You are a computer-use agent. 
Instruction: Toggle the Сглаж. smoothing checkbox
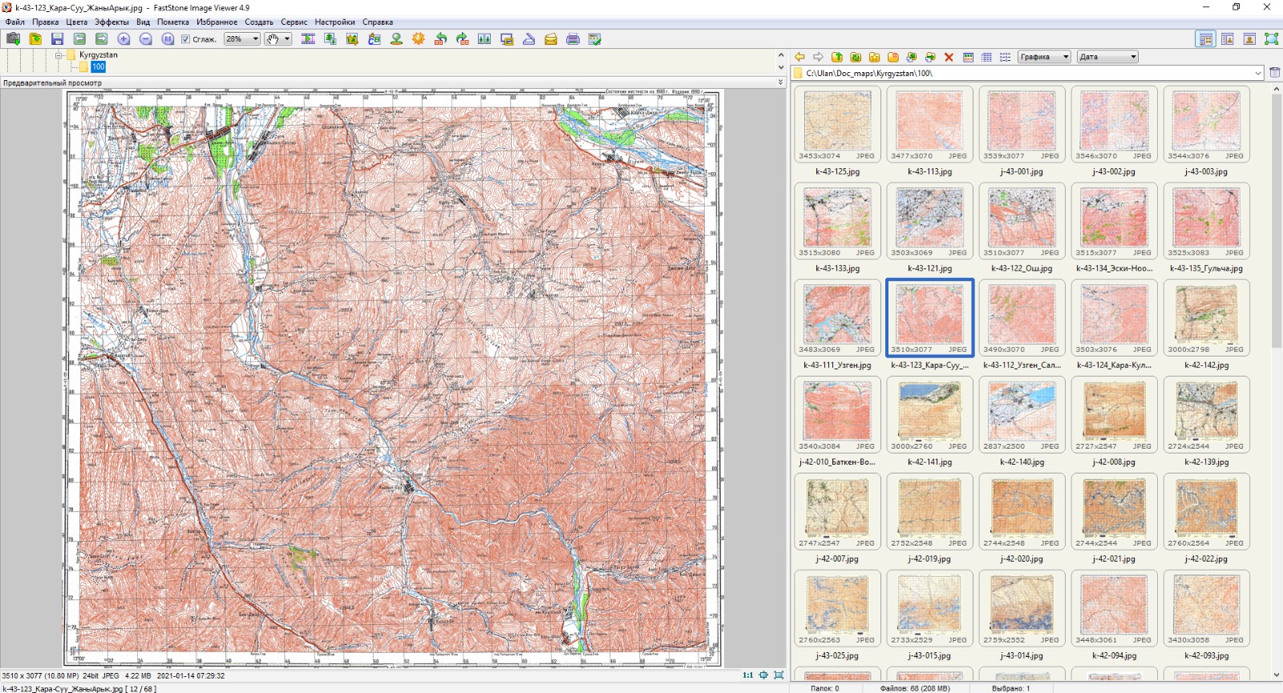[x=185, y=39]
